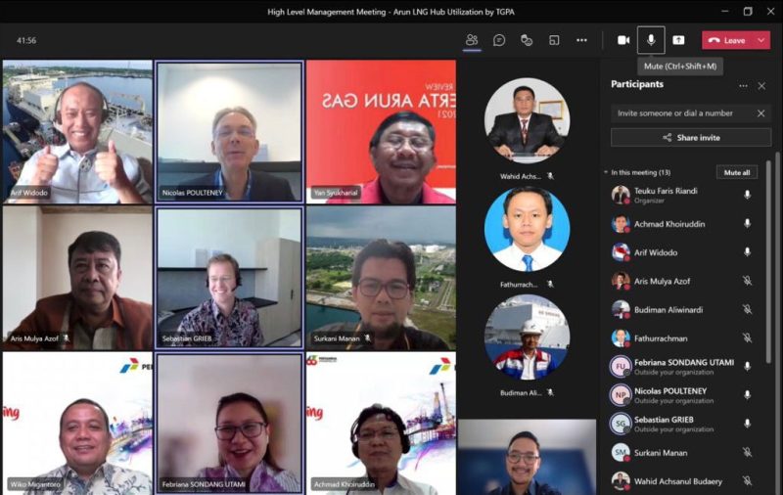Maximize the meeting window
This screenshot has height=495, width=783.
click(748, 11)
